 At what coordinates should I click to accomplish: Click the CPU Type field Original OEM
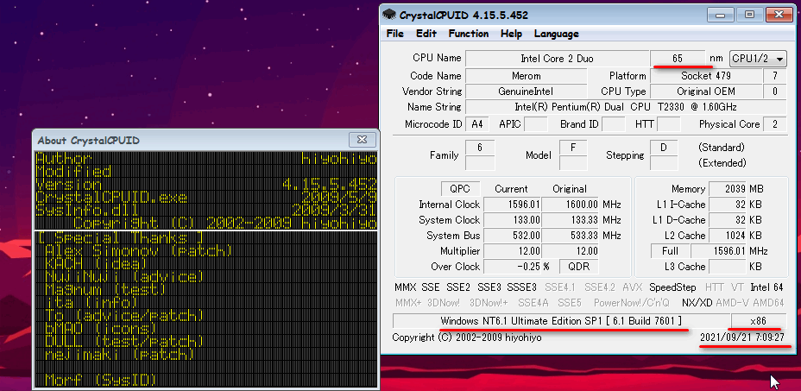coord(705,91)
